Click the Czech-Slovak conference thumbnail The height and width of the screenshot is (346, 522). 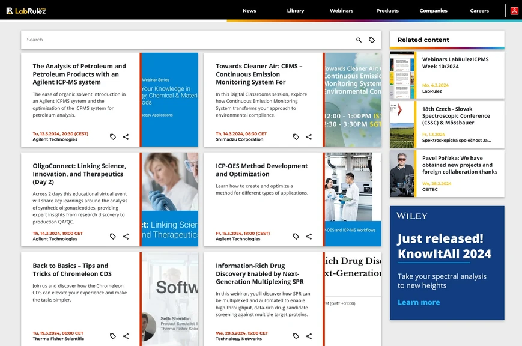(402, 124)
